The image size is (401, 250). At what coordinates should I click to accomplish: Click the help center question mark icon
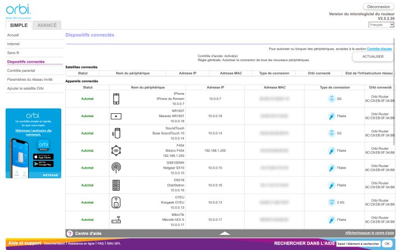pyautogui.click(x=70, y=233)
